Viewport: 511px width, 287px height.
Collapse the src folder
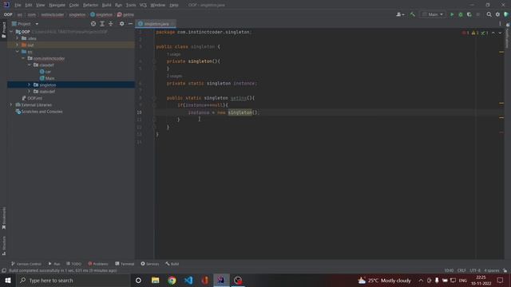(x=18, y=51)
